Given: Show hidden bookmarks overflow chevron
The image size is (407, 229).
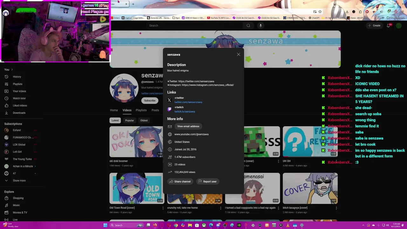Looking at the screenshot, I should pyautogui.click(x=383, y=18).
